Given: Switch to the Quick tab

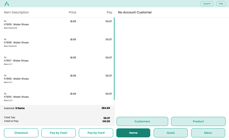Looking at the screenshot, I should 171,133.
